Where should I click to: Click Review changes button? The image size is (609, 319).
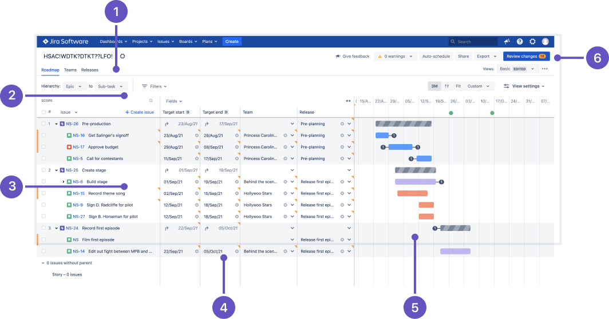(x=526, y=56)
